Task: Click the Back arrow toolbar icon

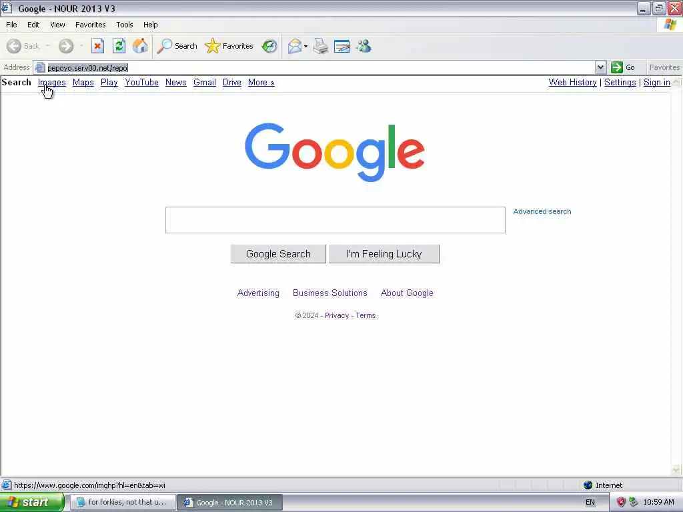Action: [x=14, y=46]
